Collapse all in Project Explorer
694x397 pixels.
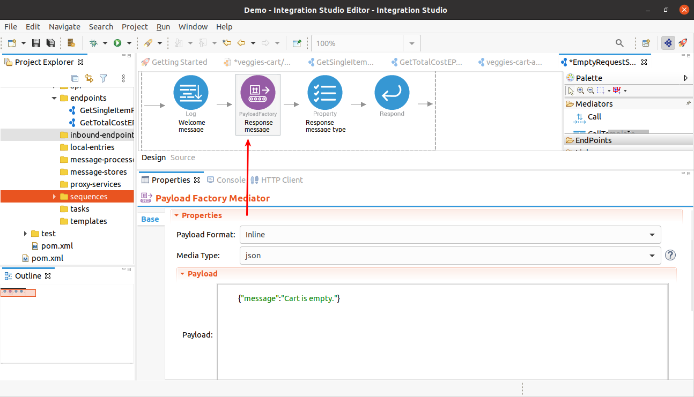tap(75, 78)
